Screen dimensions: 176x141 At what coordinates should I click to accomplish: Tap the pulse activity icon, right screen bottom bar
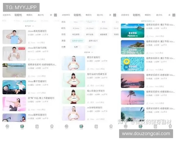tap(126, 126)
